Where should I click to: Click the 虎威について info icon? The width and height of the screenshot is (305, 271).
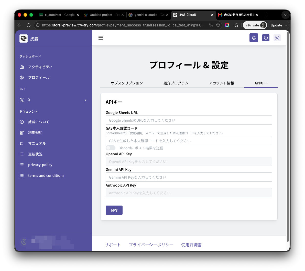point(22,122)
